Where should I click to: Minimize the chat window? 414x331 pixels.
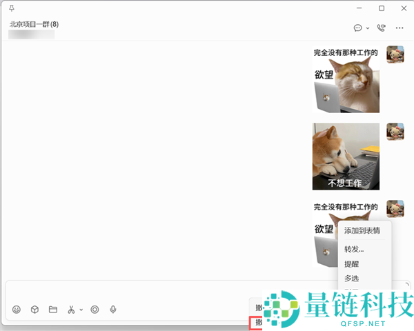(x=359, y=8)
